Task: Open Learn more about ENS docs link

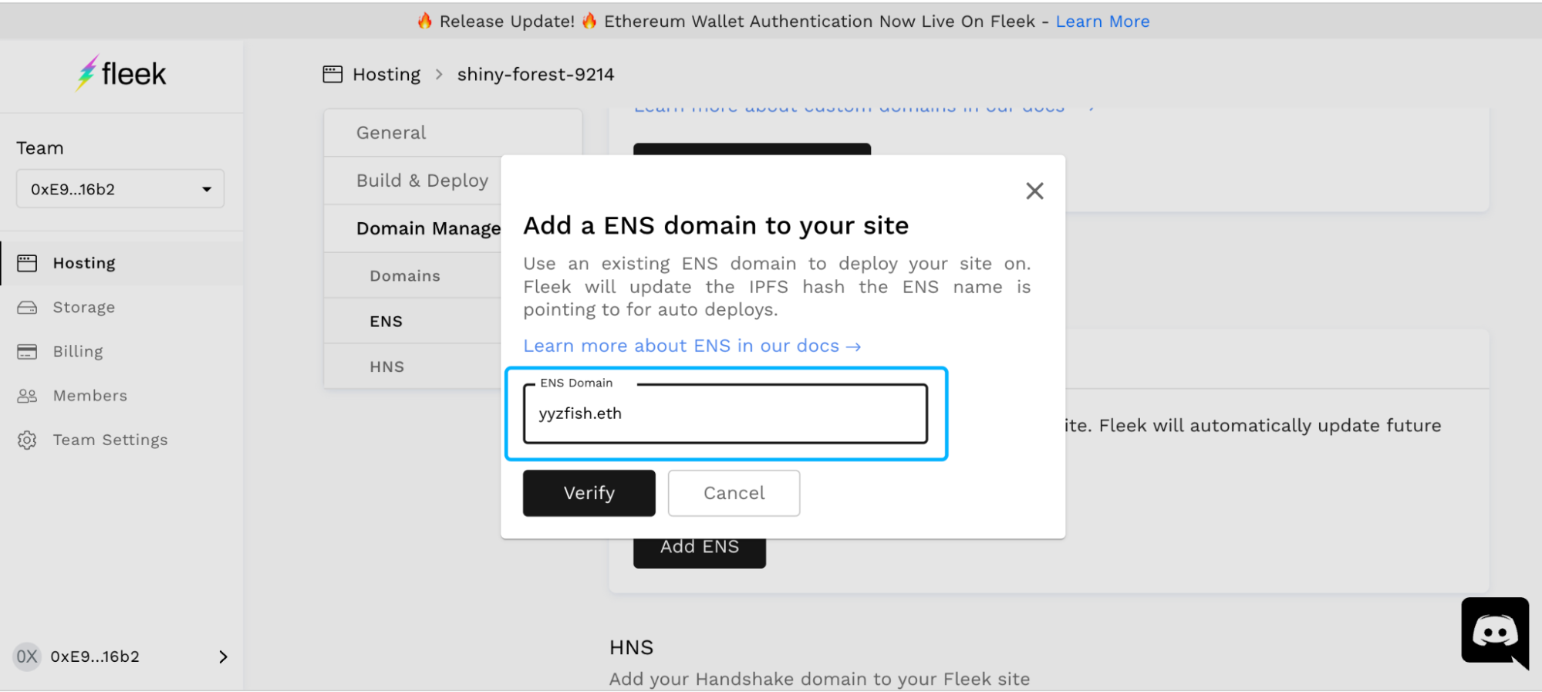Action: click(691, 346)
